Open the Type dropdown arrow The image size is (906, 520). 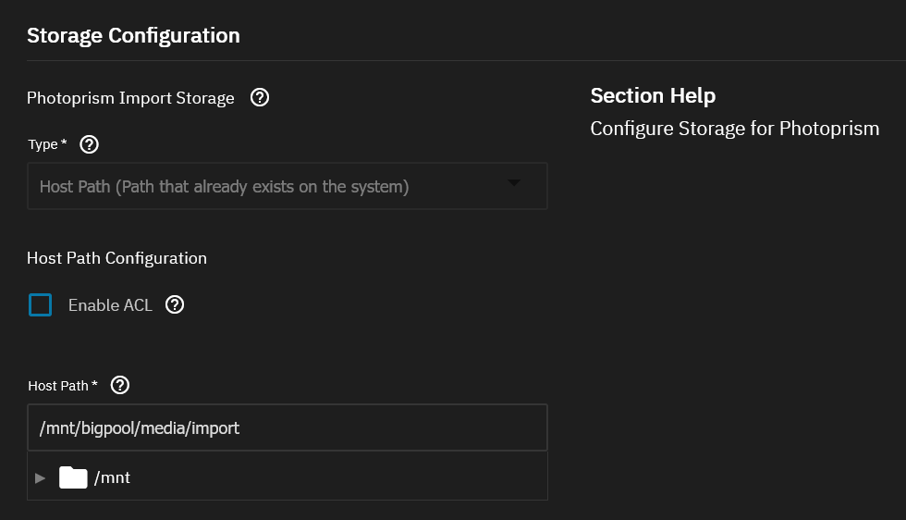514,183
